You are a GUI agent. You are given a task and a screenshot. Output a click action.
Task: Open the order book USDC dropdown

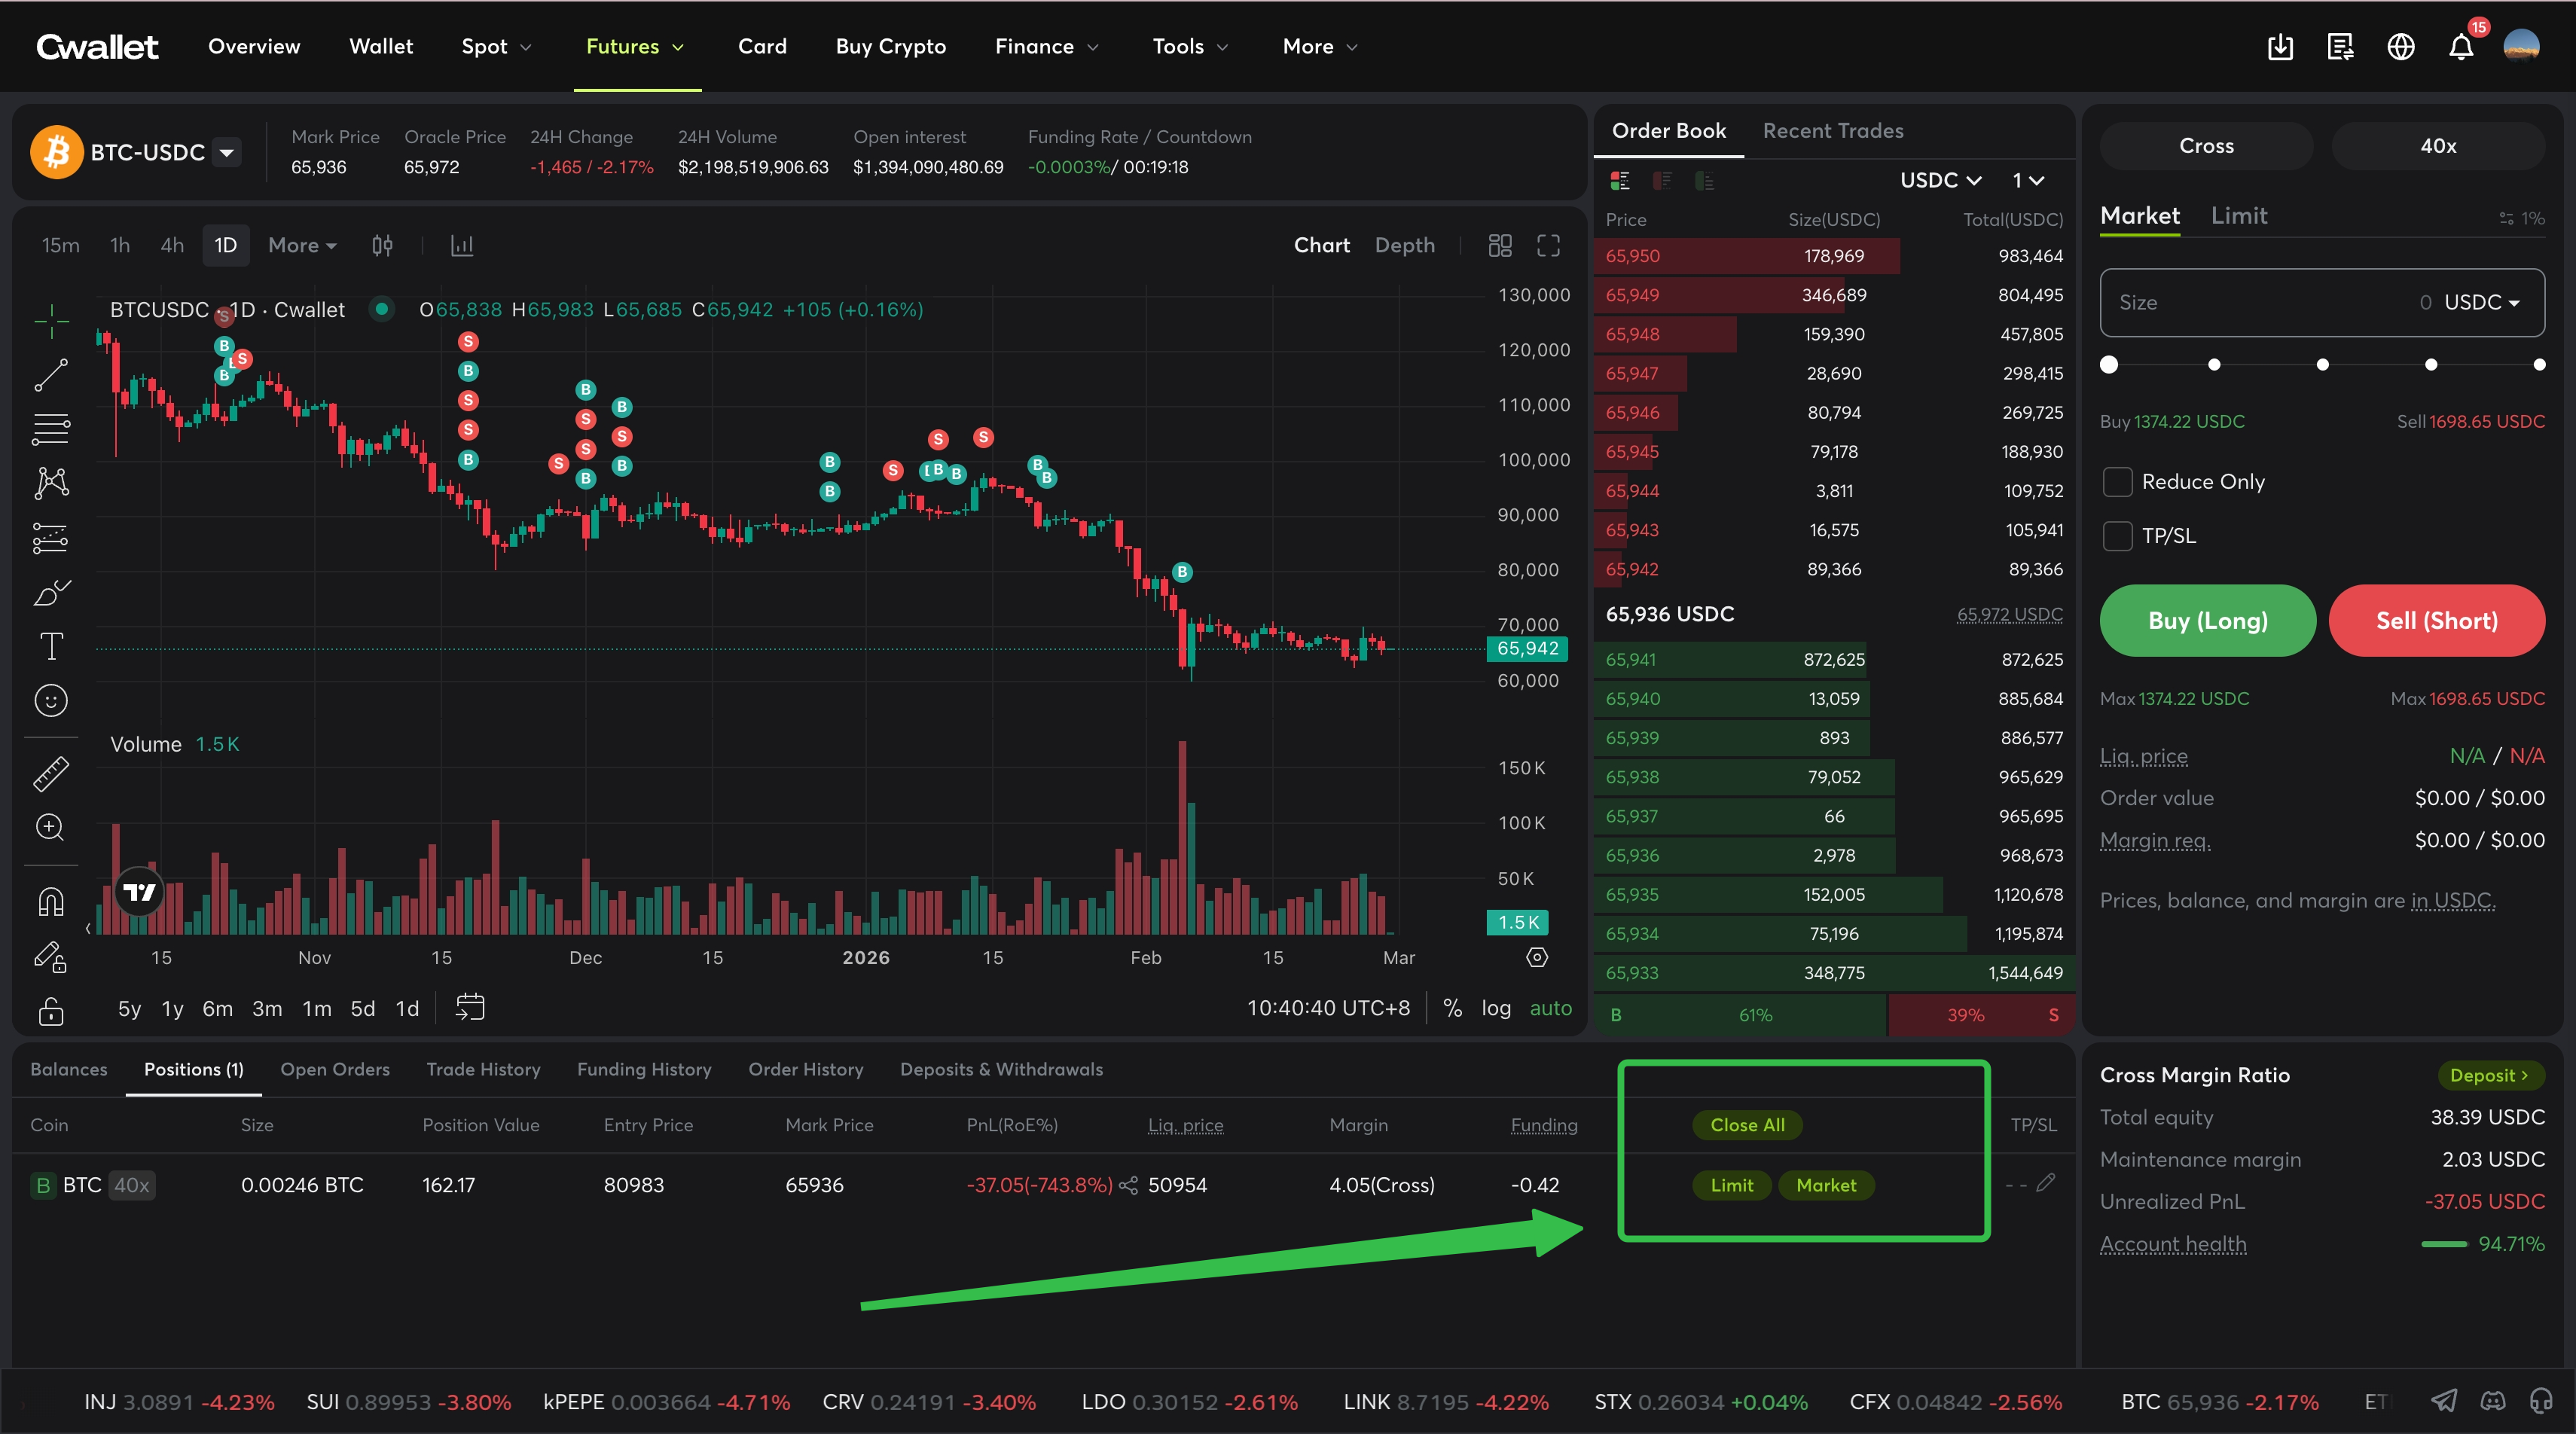click(1941, 180)
